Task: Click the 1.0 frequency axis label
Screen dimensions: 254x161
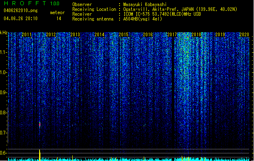Action: (x=3, y=72)
